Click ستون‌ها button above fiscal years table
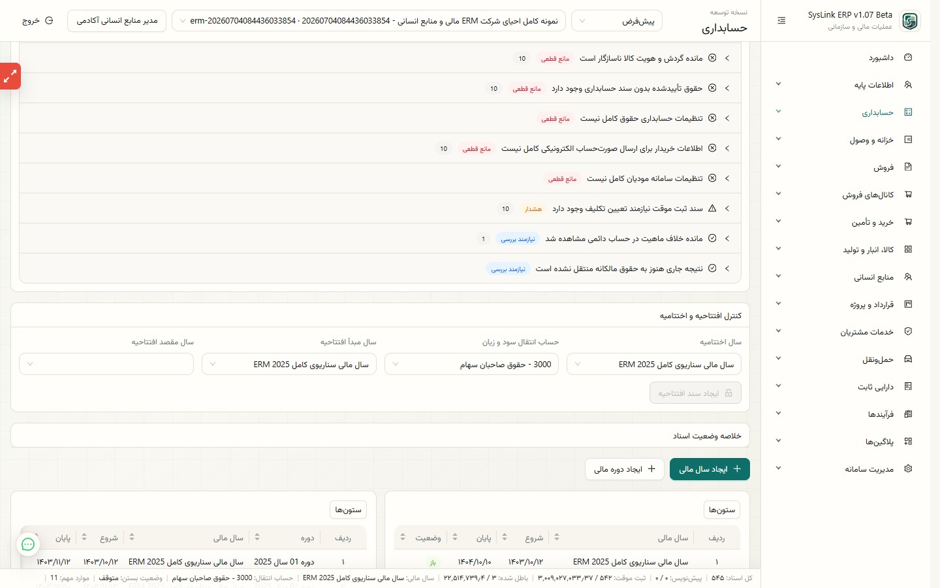 click(x=722, y=510)
